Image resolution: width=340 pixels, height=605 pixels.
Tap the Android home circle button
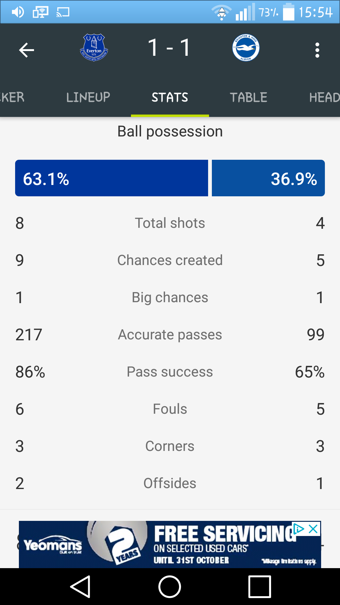click(170, 587)
